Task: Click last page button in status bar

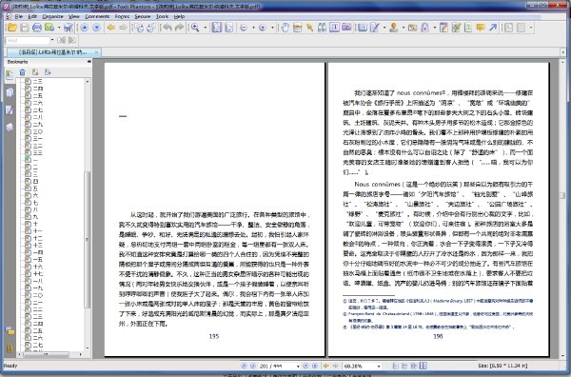Action: pos(315,366)
